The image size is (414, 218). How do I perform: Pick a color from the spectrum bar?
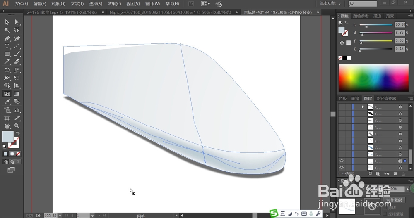click(x=373, y=78)
